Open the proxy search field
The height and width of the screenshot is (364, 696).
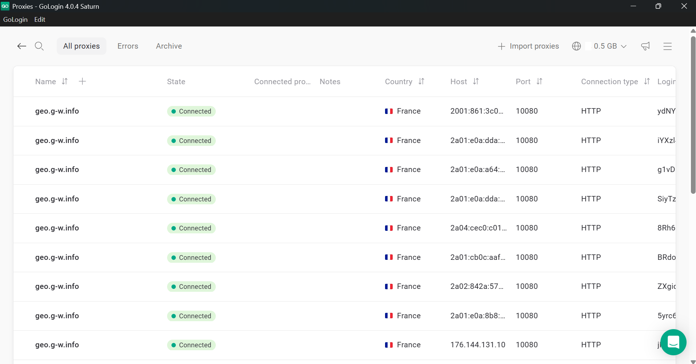[x=40, y=46]
